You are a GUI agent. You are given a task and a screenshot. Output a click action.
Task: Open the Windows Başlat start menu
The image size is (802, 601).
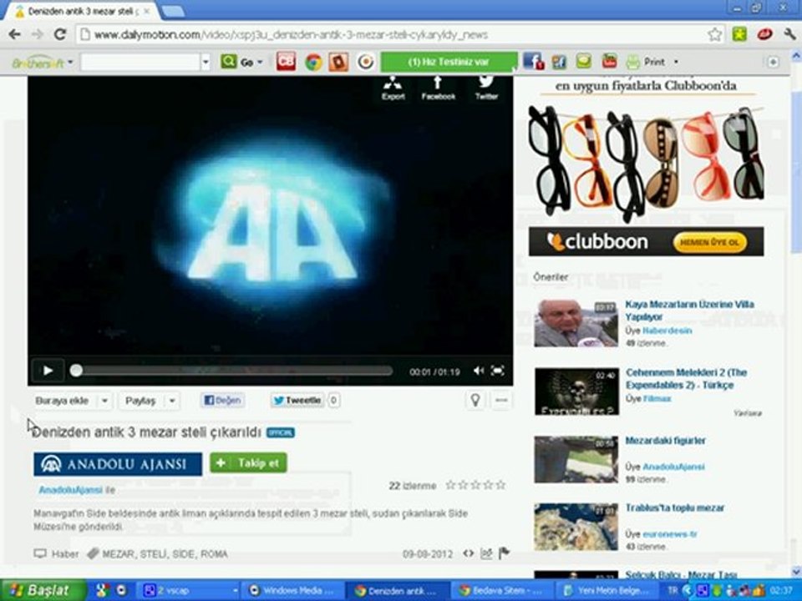coord(43,590)
